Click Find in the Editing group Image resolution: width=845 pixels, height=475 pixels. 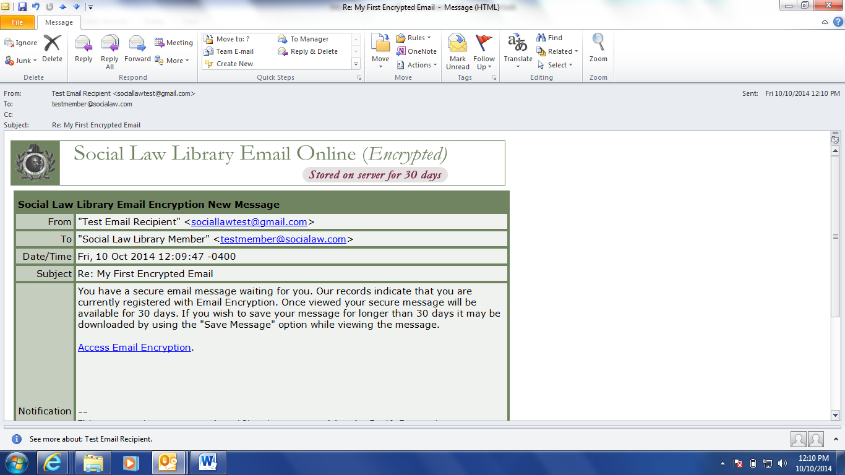click(549, 38)
